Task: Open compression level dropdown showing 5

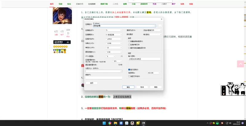Action: (x=114, y=34)
